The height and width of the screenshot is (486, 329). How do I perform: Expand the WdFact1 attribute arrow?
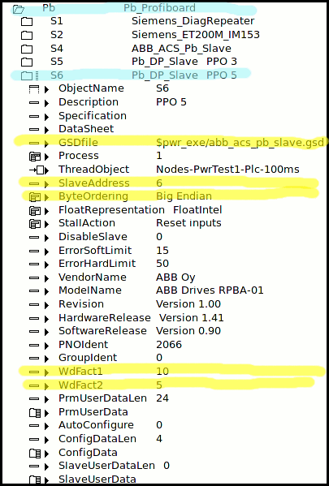[x=46, y=372]
